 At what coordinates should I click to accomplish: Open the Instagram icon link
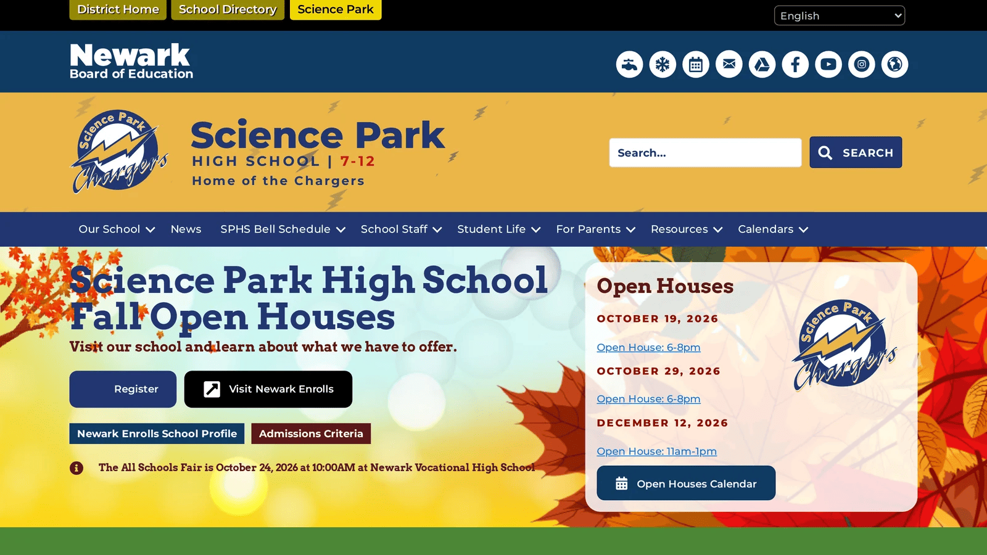pyautogui.click(x=862, y=64)
